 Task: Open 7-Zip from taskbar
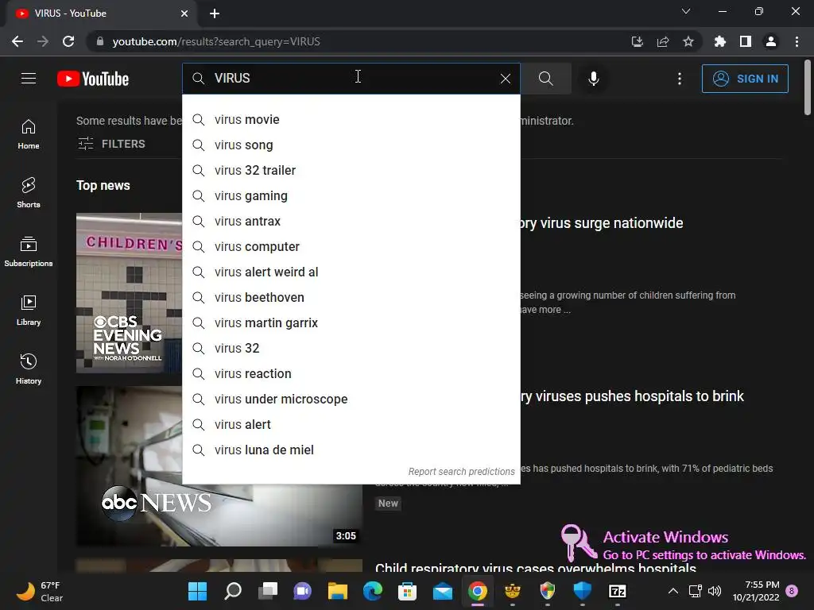click(617, 591)
